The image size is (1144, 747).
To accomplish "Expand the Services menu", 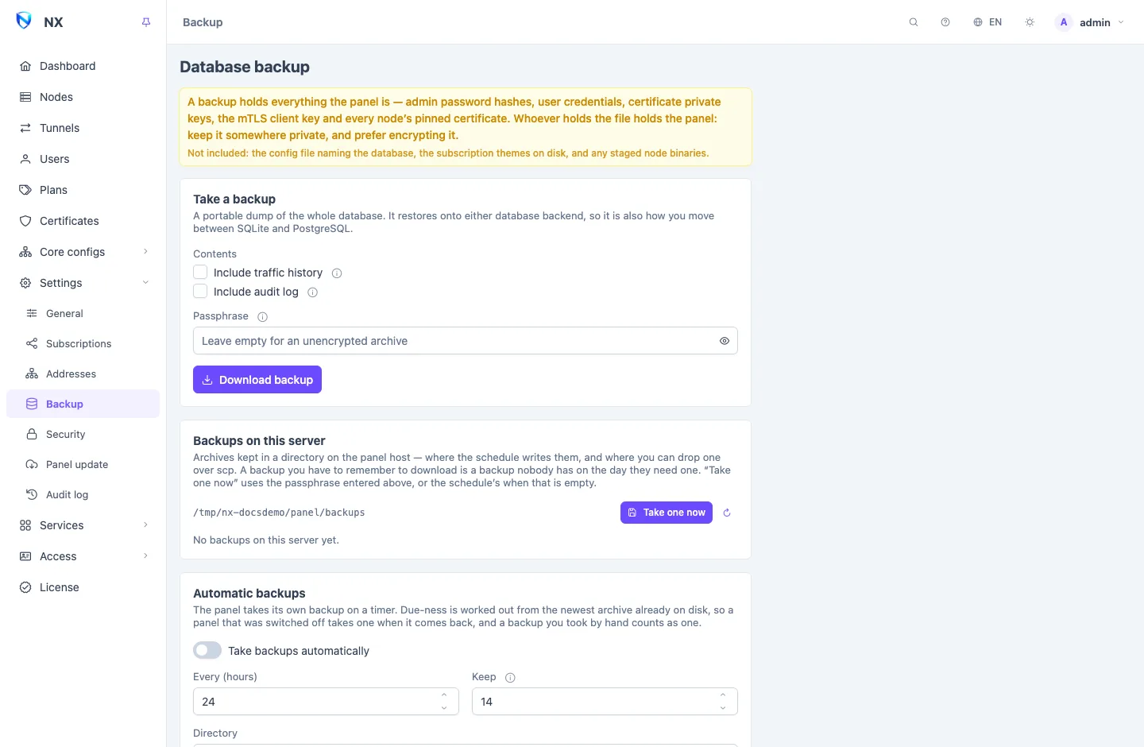I will [83, 525].
